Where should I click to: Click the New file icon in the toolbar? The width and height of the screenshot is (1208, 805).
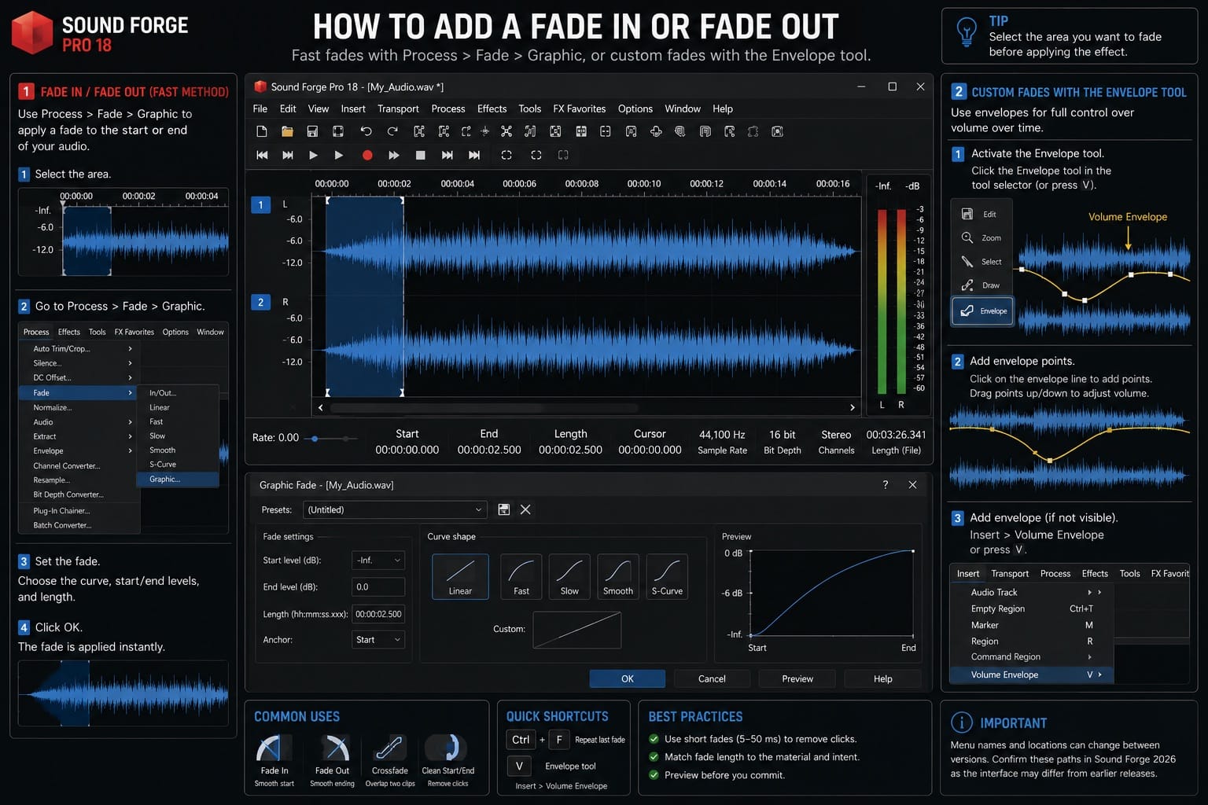262,131
